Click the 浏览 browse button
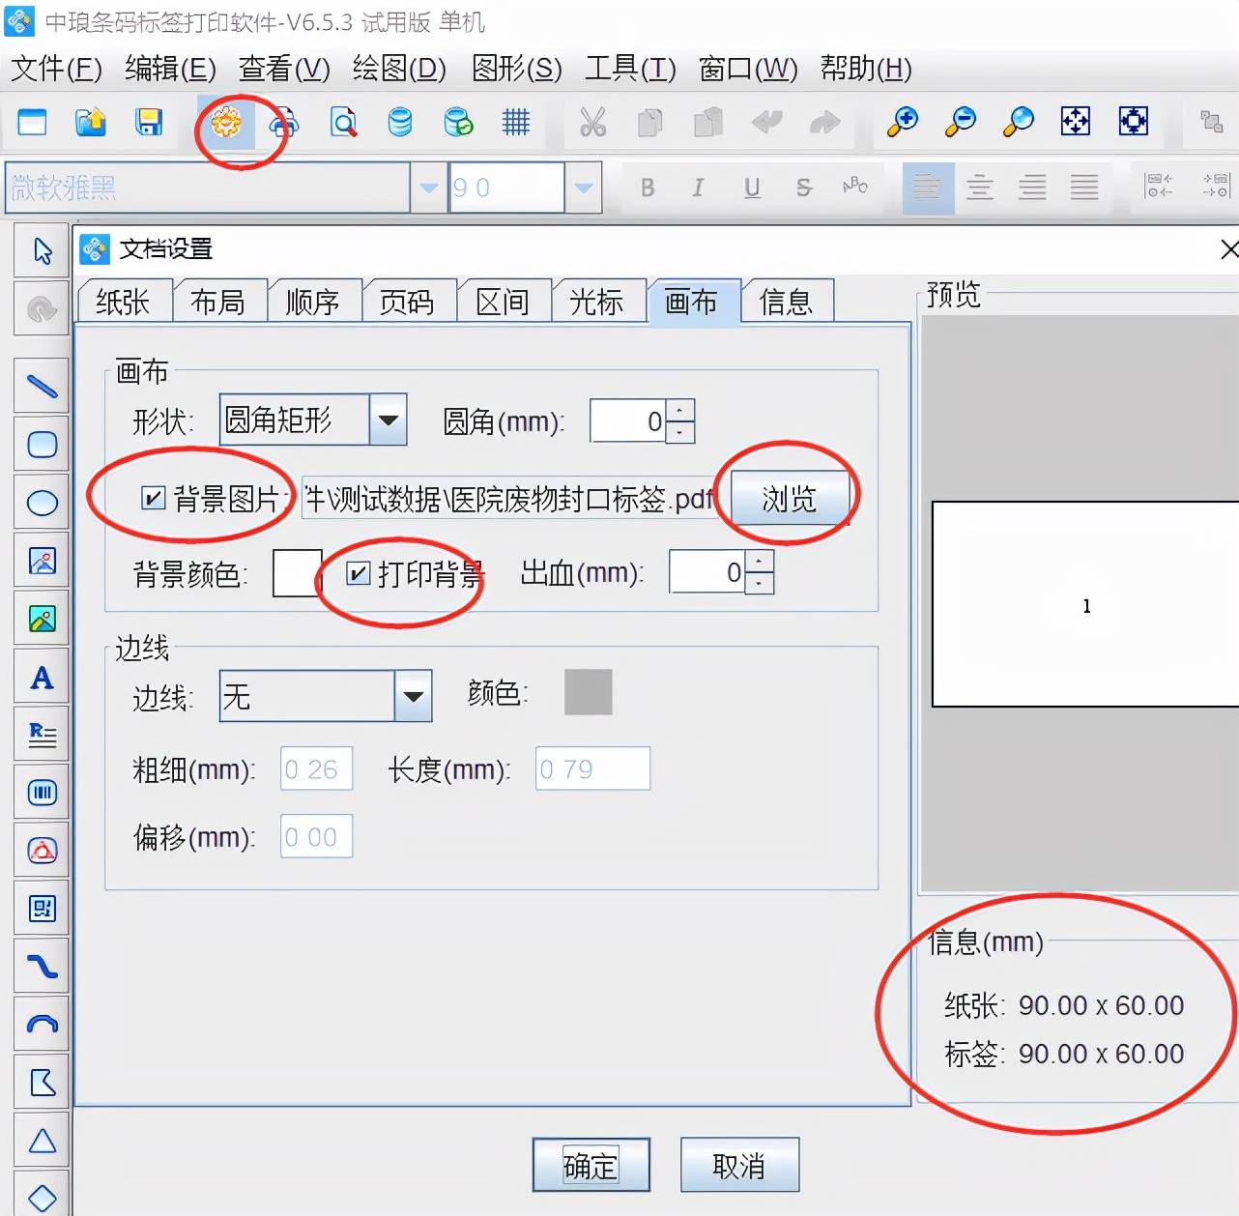 point(790,499)
